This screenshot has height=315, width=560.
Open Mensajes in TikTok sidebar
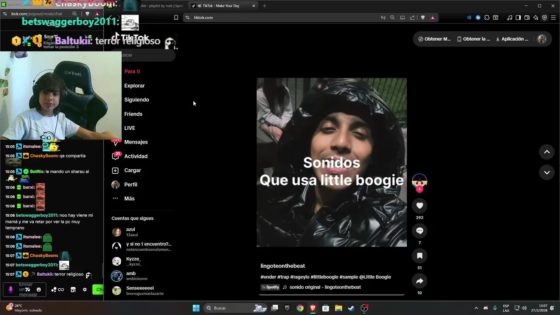pos(136,142)
